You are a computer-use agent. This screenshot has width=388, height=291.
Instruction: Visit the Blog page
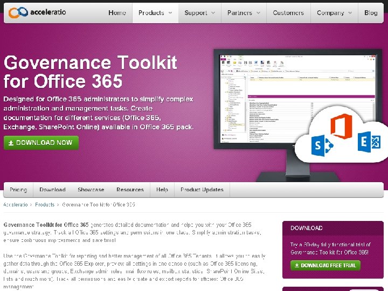pos(371,13)
